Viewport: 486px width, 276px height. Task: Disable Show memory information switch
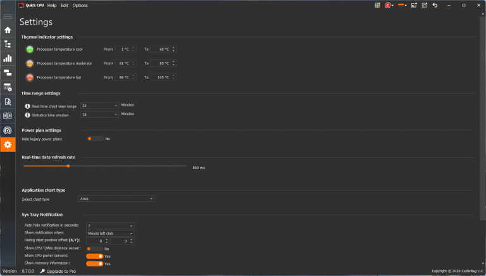(94, 263)
